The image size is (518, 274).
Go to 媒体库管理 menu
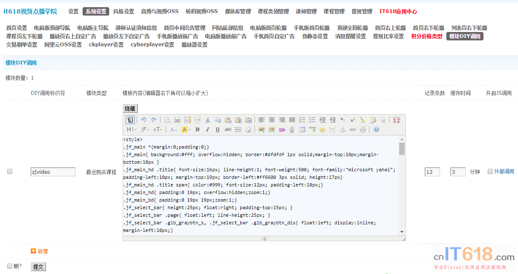[x=238, y=11]
